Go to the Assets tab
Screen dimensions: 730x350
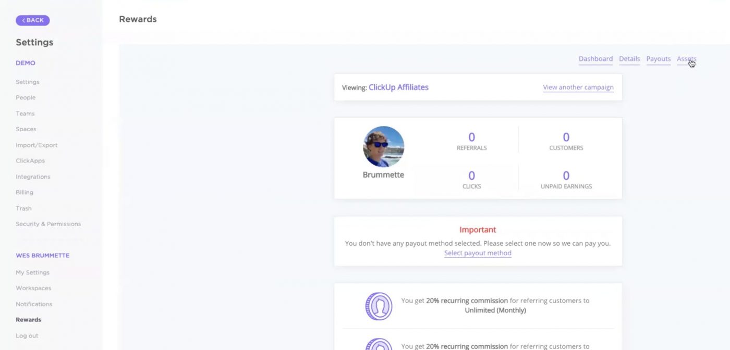(686, 59)
